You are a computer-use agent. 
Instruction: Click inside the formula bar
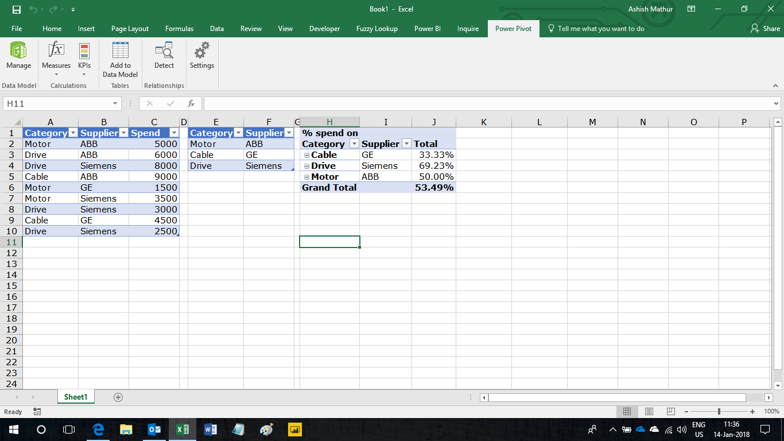coord(488,104)
